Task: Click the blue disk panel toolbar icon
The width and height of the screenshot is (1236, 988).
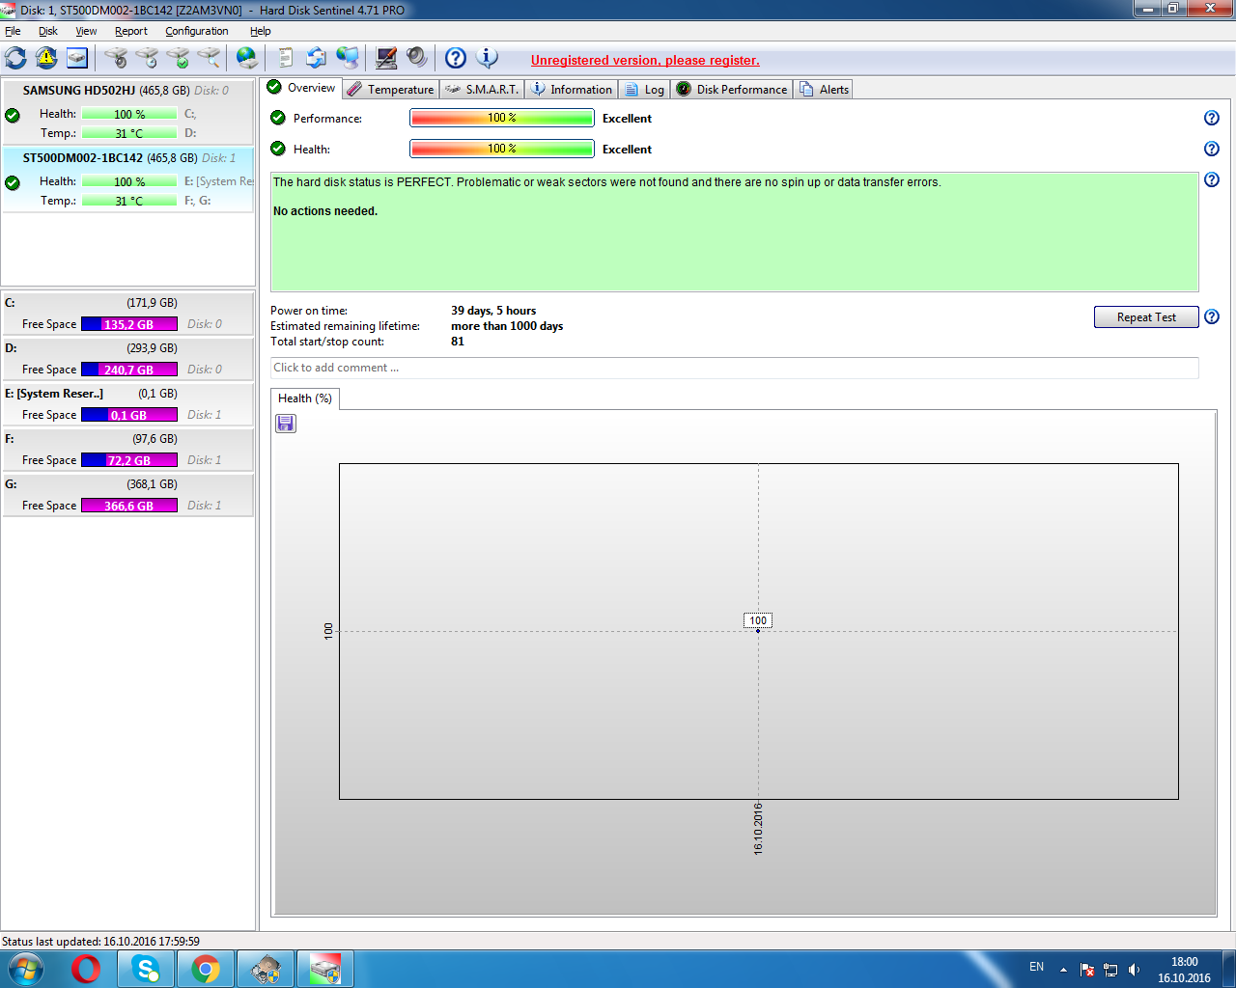Action: pos(77,58)
